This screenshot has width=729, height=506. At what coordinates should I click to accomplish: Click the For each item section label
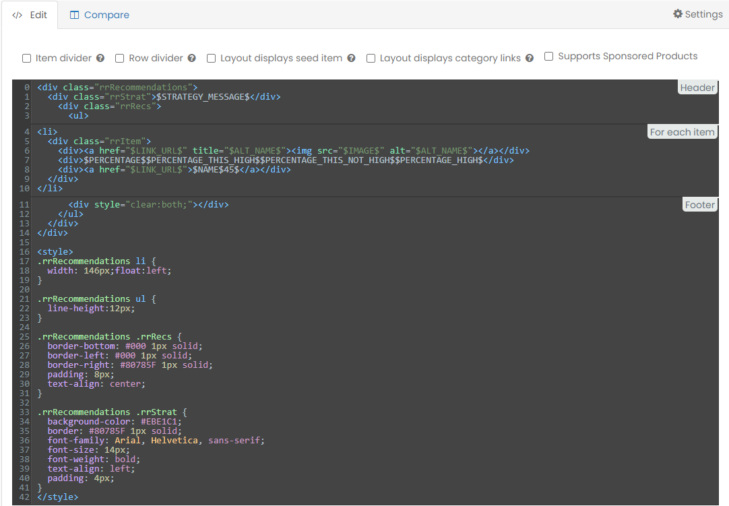pos(682,132)
